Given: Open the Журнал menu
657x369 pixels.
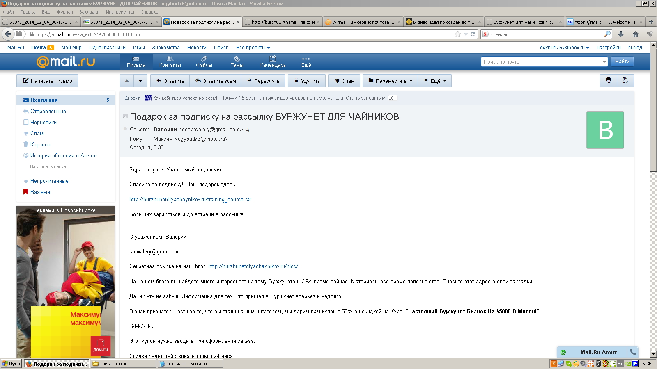Looking at the screenshot, I should [x=64, y=12].
